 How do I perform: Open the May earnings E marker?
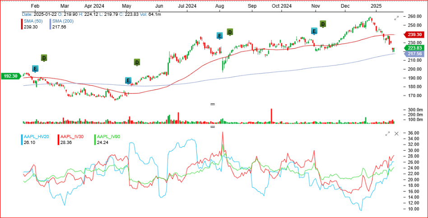click(128, 80)
